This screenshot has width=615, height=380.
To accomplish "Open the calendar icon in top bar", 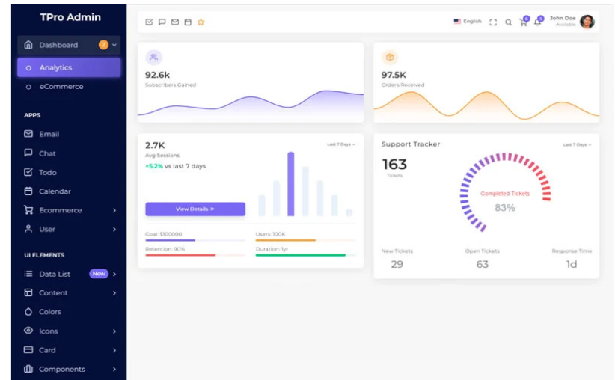I will [188, 22].
